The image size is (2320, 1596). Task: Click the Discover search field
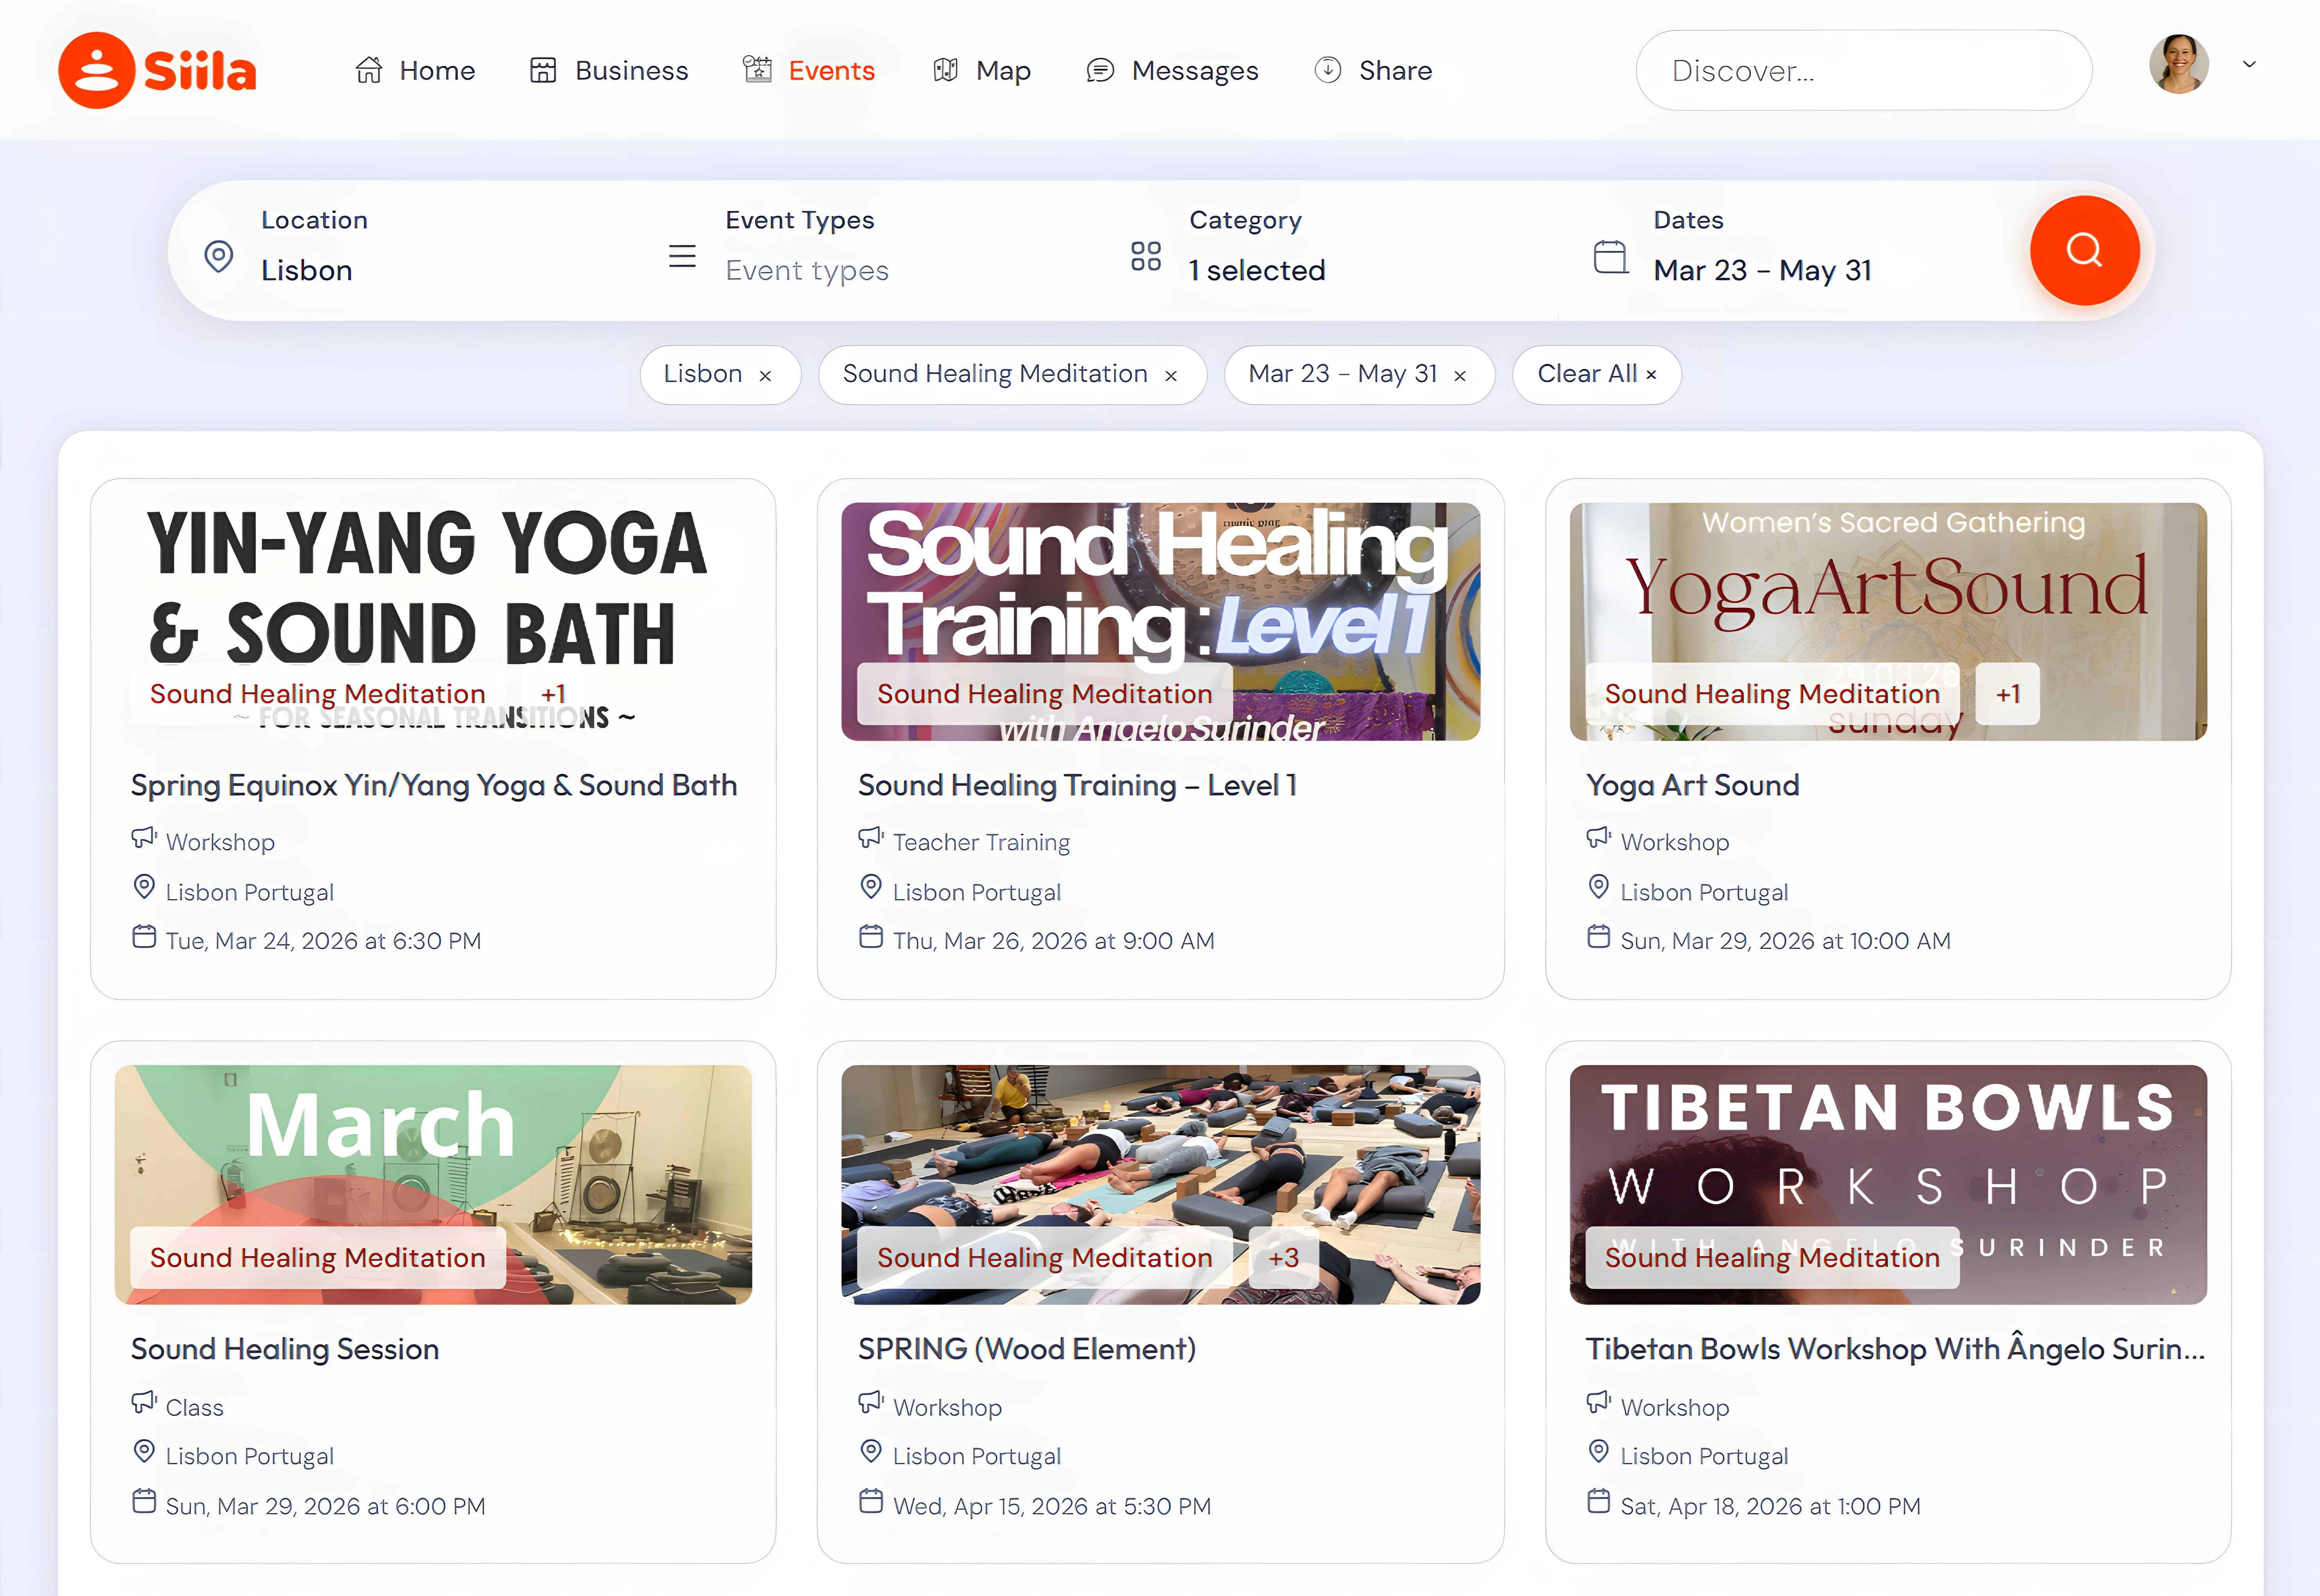tap(1864, 70)
